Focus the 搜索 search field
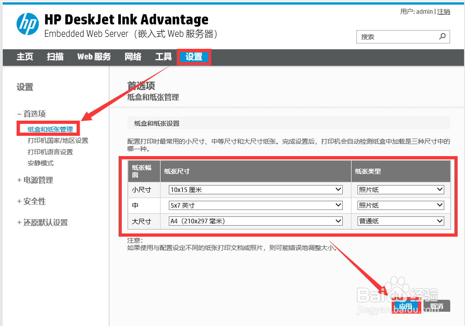Image resolution: width=465 pixels, height=326 pixels. (x=403, y=37)
